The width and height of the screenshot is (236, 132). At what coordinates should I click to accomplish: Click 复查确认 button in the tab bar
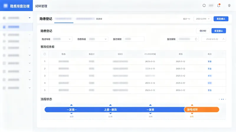(221, 19)
